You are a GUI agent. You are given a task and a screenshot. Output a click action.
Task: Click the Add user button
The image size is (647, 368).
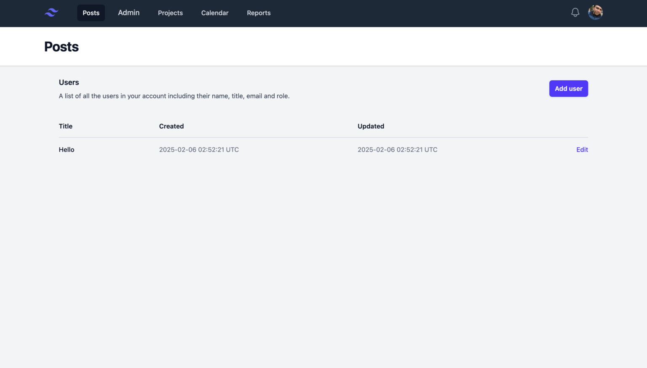point(568,89)
